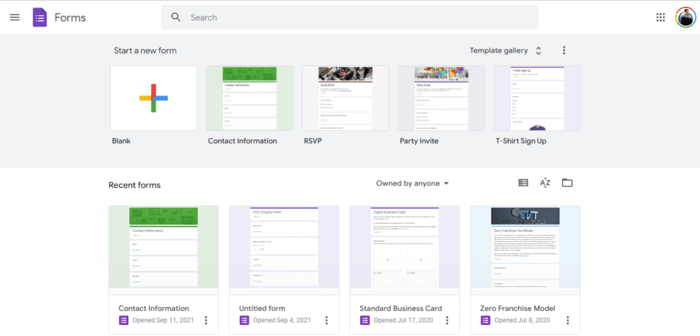The image size is (700, 336).
Task: Open the file picker folder icon
Action: [x=567, y=182]
